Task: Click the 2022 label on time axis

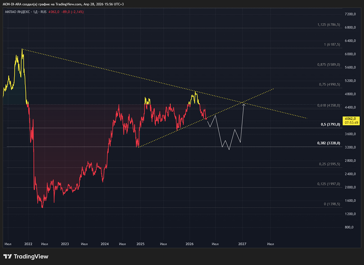Action: [x=28, y=244]
